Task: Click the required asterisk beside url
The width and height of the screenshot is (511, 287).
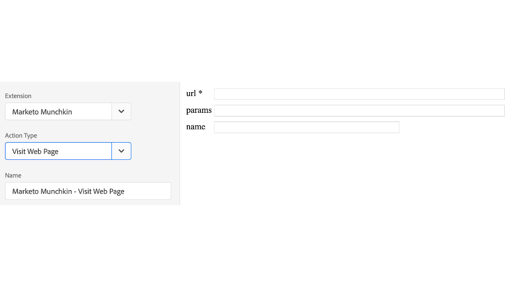Action: pyautogui.click(x=201, y=93)
